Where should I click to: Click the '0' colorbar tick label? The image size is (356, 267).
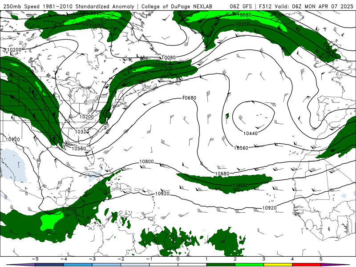(178, 259)
